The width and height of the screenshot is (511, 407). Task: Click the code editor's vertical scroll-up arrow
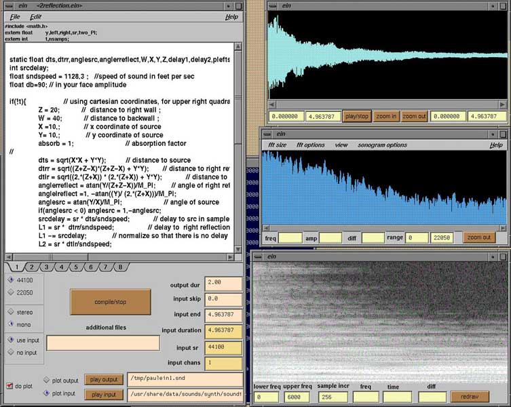(x=238, y=46)
